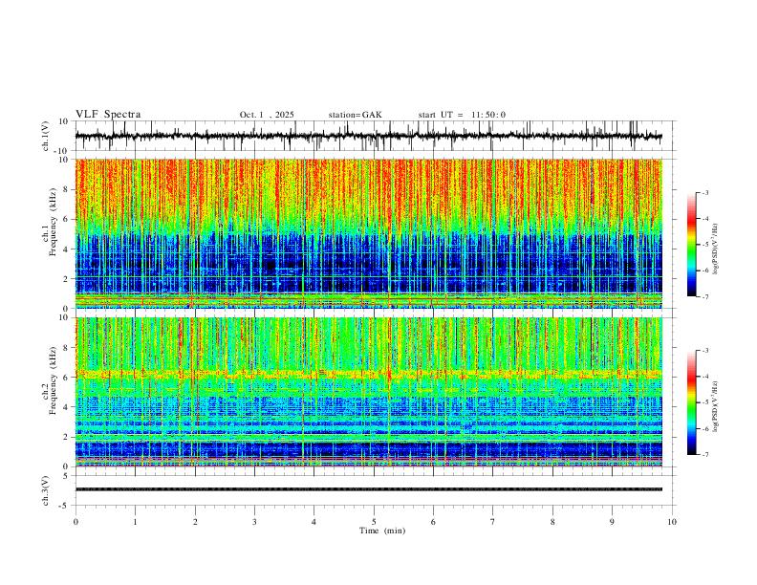Viewport: 757px width, 585px height.
Task: Click the ch.1 voltage waveform trace
Action: pyautogui.click(x=368, y=137)
